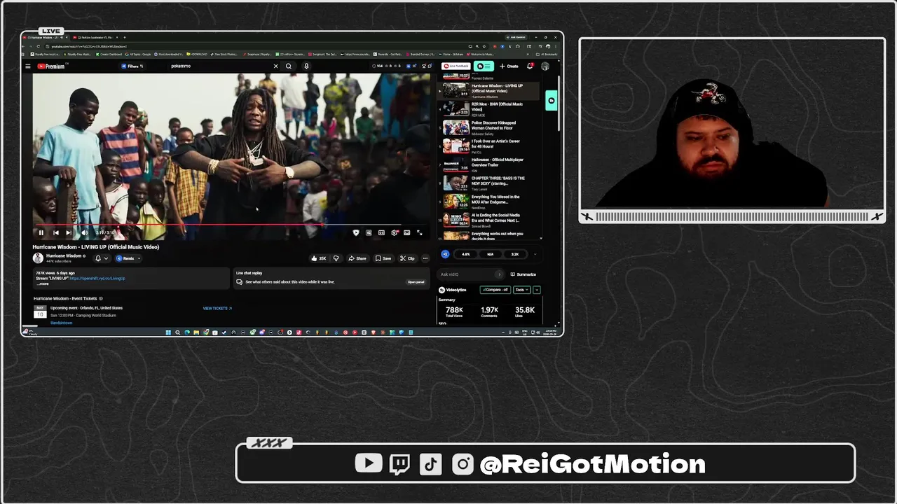Image resolution: width=897 pixels, height=504 pixels.
Task: Expand description with ...more
Action: coord(43,283)
